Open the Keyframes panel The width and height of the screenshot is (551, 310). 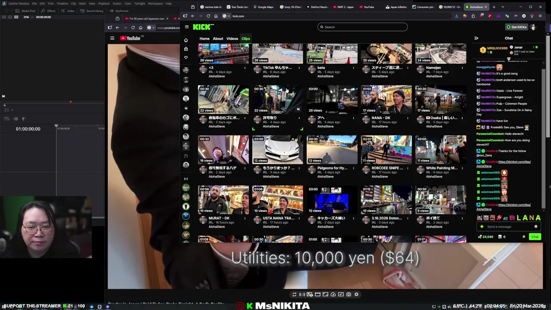[x=120, y=11]
